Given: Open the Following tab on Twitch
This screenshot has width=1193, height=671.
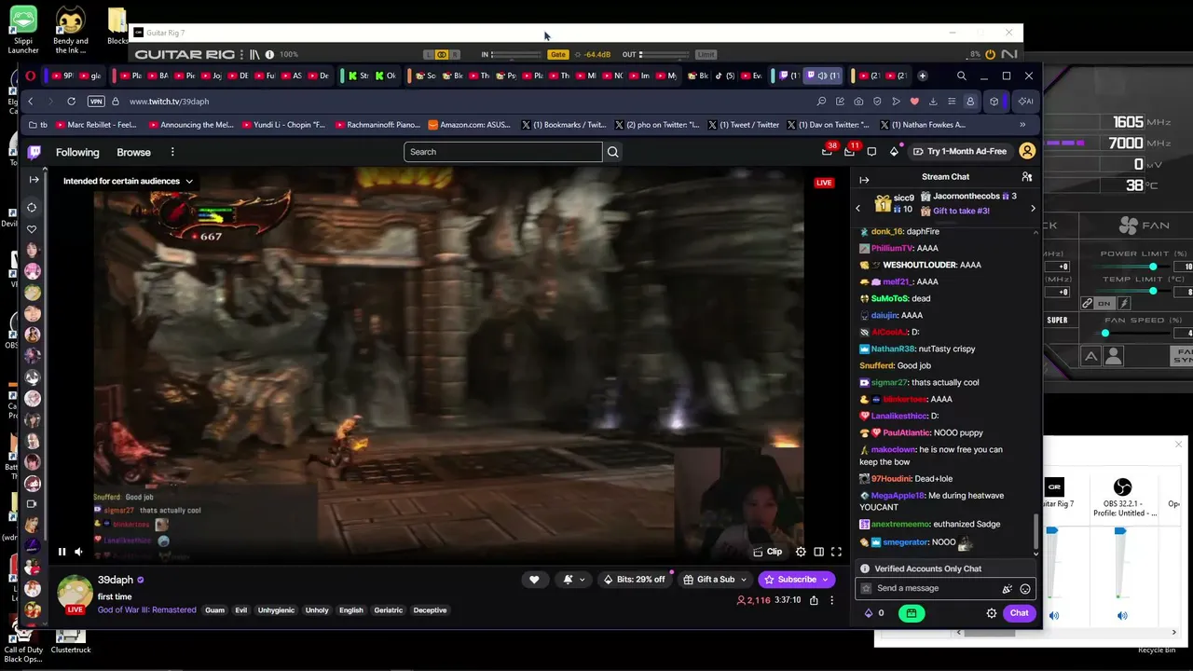Looking at the screenshot, I should 77,153.
